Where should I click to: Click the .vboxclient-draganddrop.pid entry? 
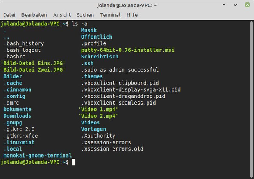[x=123, y=96]
